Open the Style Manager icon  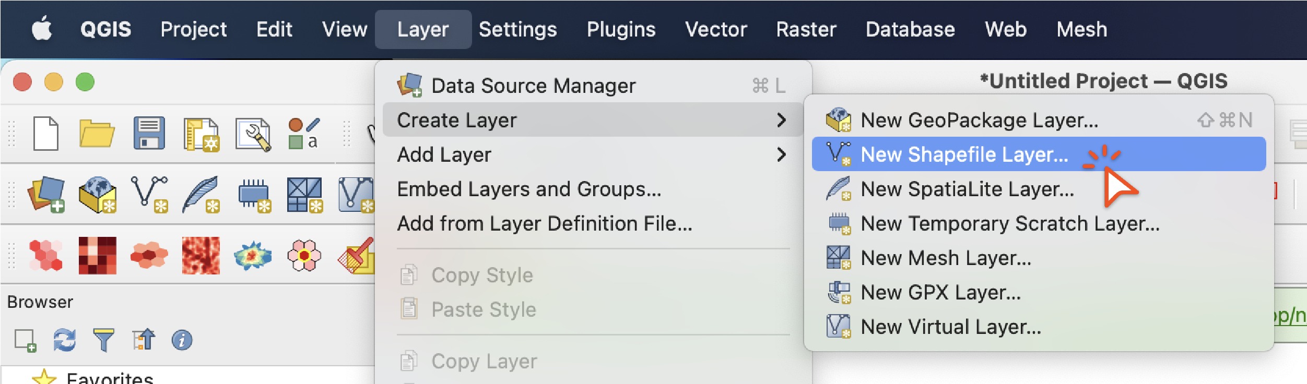[x=303, y=134]
